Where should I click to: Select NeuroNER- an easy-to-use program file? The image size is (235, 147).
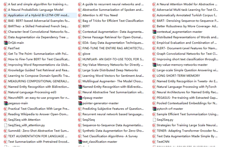pyautogui.click(x=39, y=98)
